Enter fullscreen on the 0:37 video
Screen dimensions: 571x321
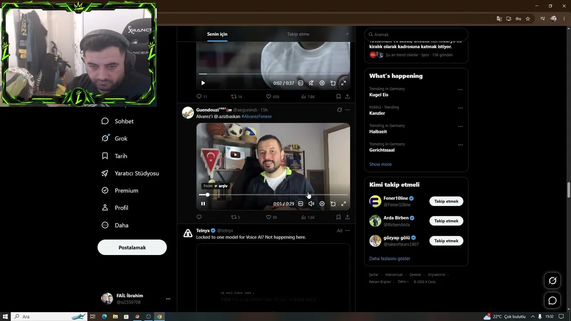[x=343, y=83]
